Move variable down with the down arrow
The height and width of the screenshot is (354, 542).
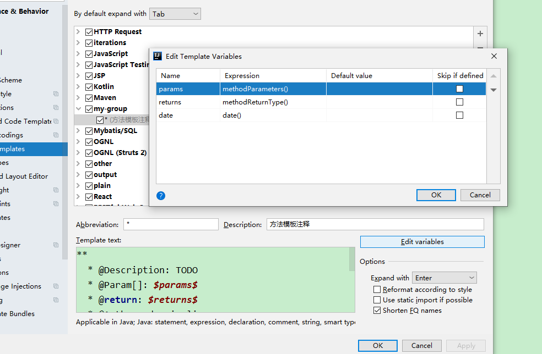[x=494, y=90]
